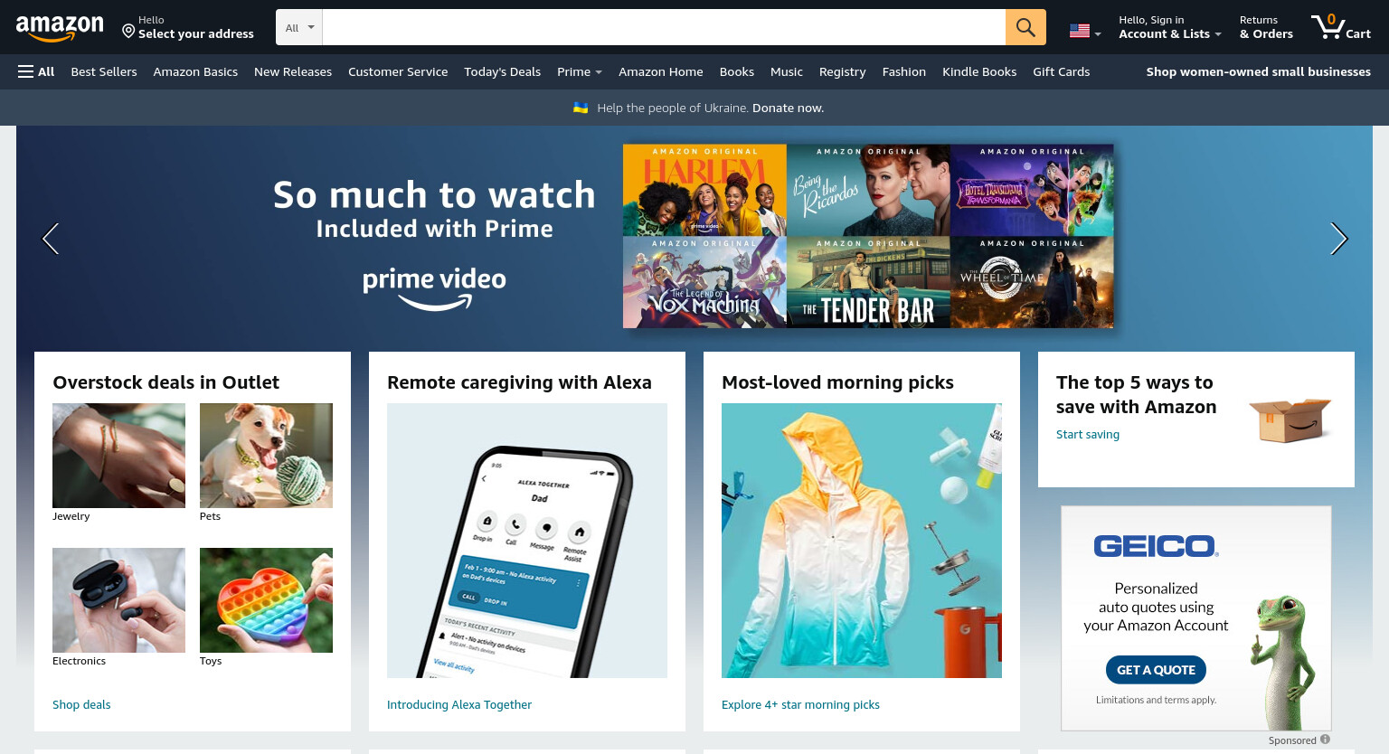Click the prime video logo
The image size is (1389, 754).
click(x=434, y=288)
